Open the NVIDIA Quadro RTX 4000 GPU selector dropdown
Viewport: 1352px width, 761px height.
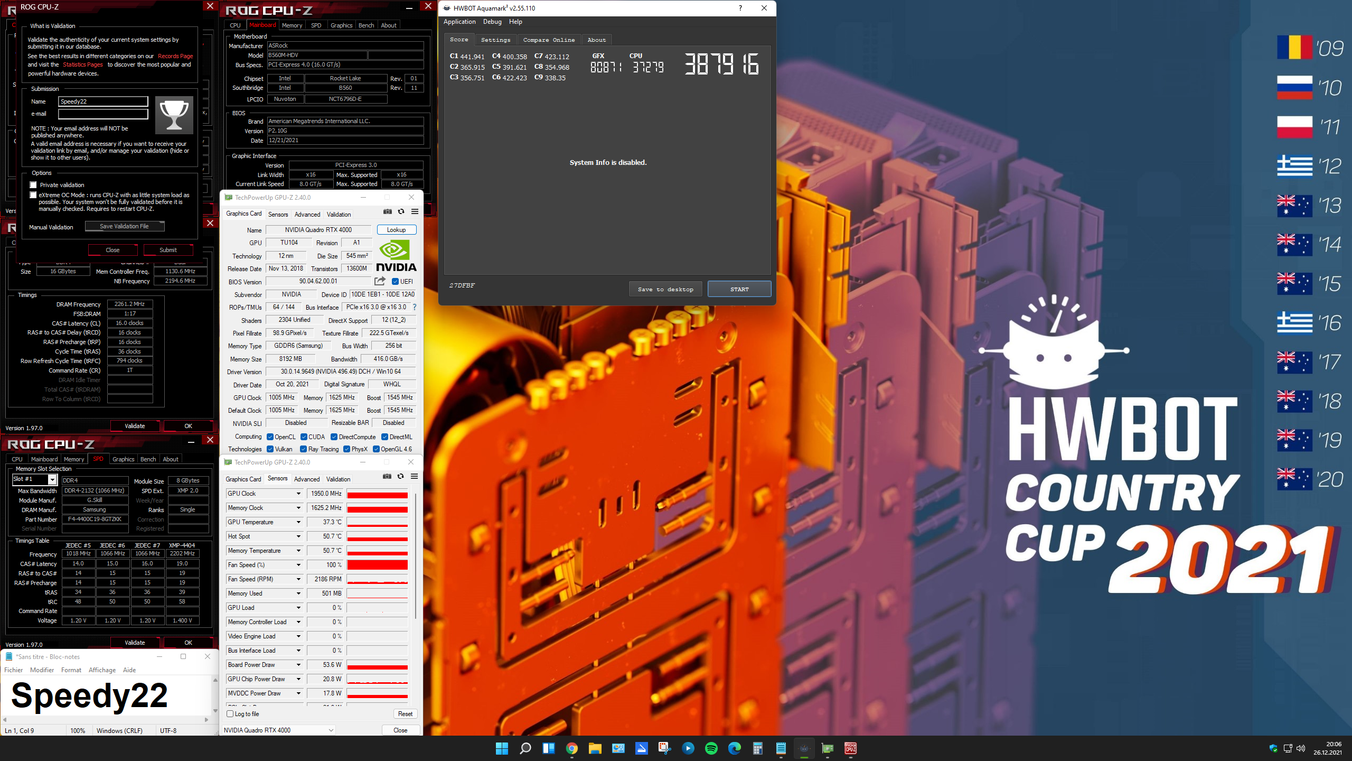[x=279, y=730]
